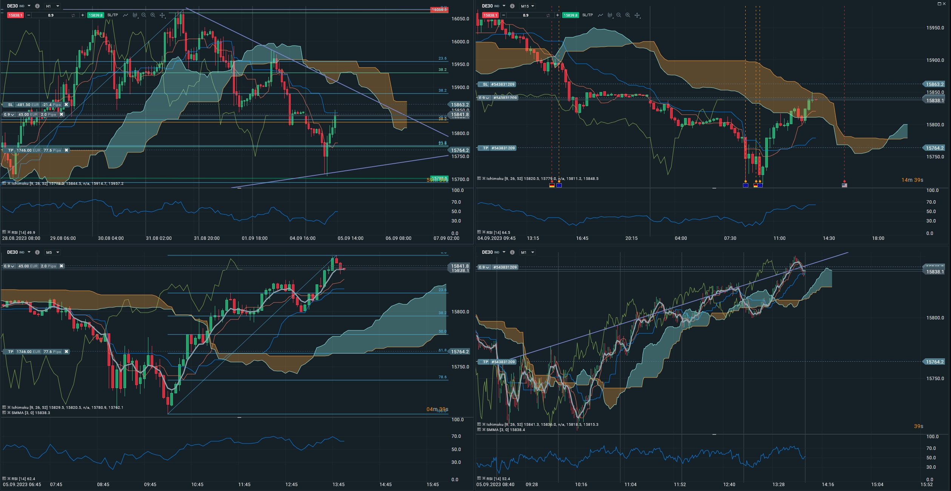Remove TP label in M5 chart

[x=66, y=351]
